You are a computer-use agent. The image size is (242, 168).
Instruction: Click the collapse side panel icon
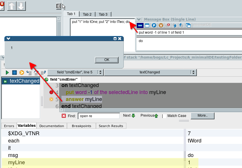(x=59, y=6)
